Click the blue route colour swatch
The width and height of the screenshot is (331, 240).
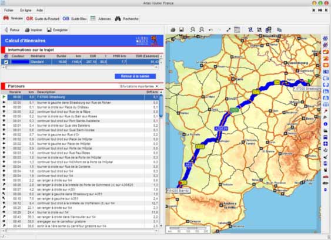[20, 62]
